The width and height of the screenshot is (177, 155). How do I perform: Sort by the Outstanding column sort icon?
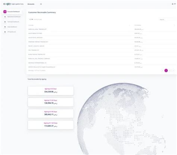pyautogui.click(x=174, y=25)
